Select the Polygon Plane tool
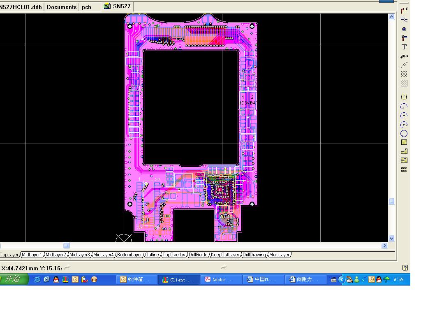The width and height of the screenshot is (421, 316). pos(404,151)
